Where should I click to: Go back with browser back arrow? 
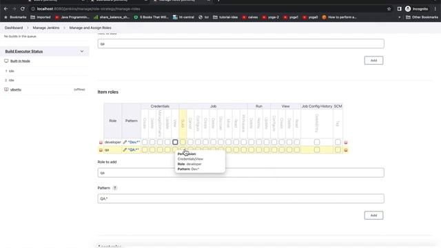tap(6, 9)
